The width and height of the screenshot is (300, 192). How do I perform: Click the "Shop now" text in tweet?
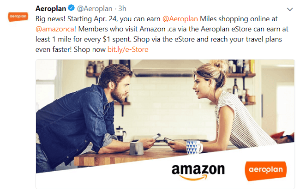(90, 49)
